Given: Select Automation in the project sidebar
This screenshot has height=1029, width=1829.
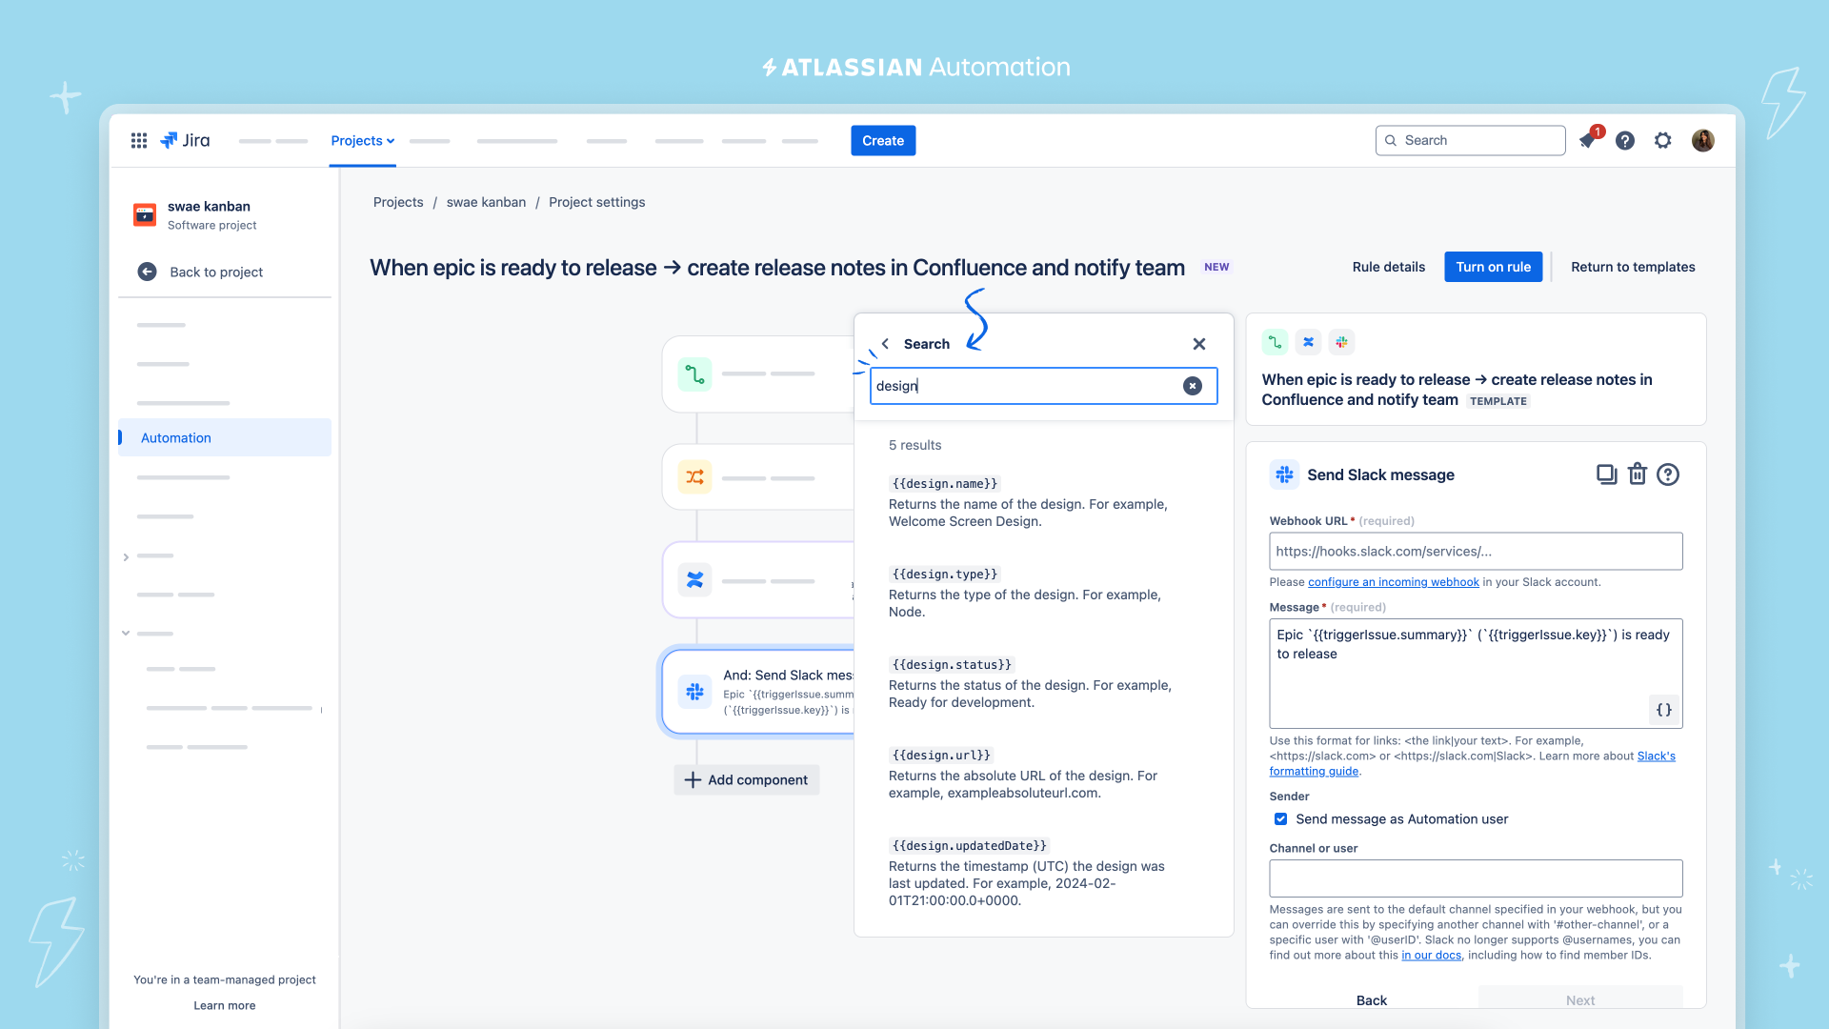Looking at the screenshot, I should point(175,437).
